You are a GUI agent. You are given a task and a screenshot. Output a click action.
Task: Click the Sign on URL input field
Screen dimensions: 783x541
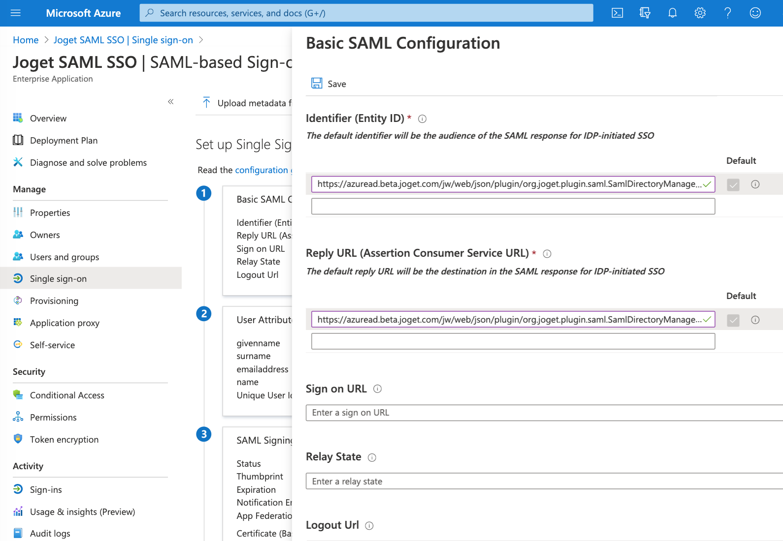pos(542,413)
